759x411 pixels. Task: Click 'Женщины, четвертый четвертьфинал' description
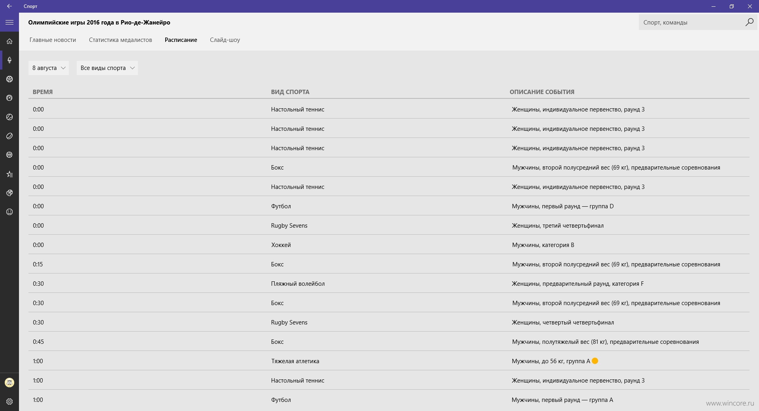563,322
